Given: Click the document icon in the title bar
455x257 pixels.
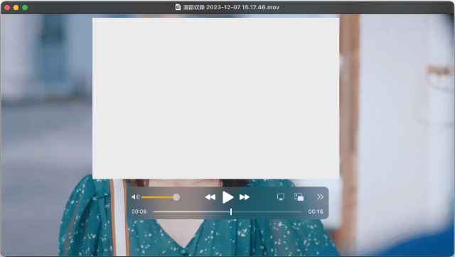Looking at the screenshot, I should [178, 7].
